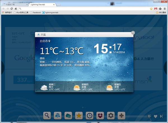The width and height of the screenshot is (168, 123).
Task: Open the 337 speed dial tile
Action: 20,80
